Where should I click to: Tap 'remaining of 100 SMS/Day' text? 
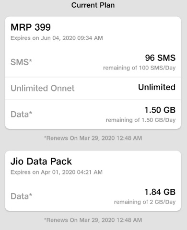pyautogui.click(x=140, y=68)
